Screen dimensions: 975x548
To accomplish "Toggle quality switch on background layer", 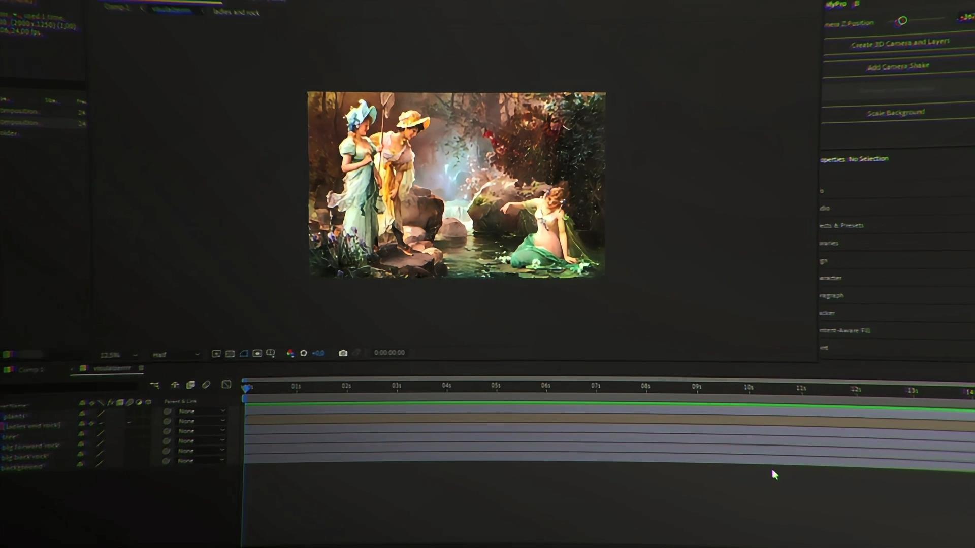I will pos(99,463).
